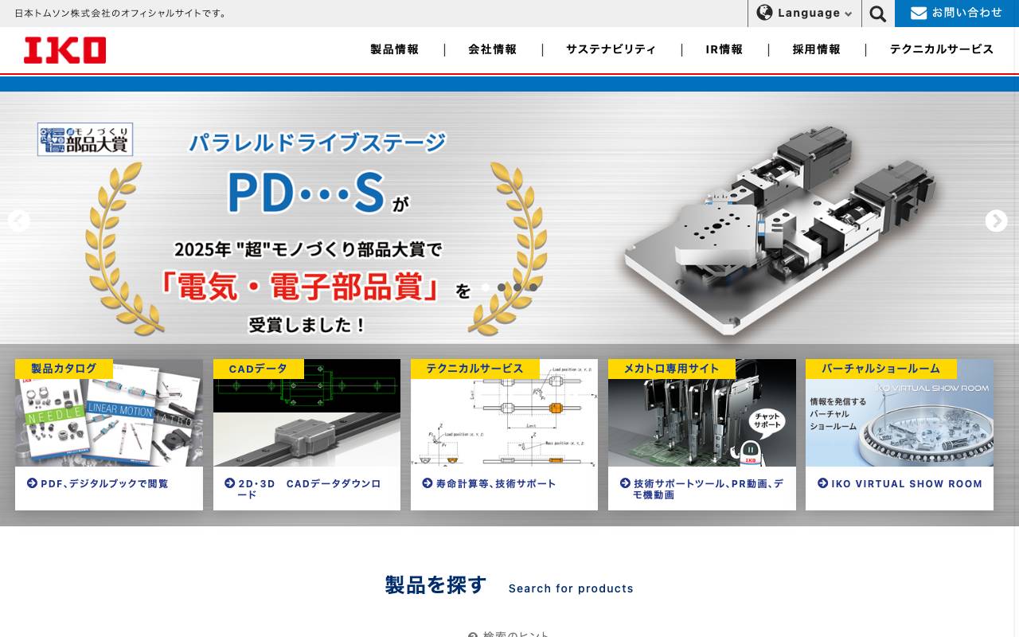Viewport: 1019px width, 637px height.
Task: Click the chat support robot icon on メカトロ専用サイト
Action: [751, 451]
